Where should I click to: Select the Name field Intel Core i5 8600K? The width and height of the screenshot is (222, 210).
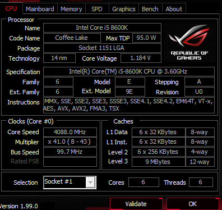[x=102, y=28]
